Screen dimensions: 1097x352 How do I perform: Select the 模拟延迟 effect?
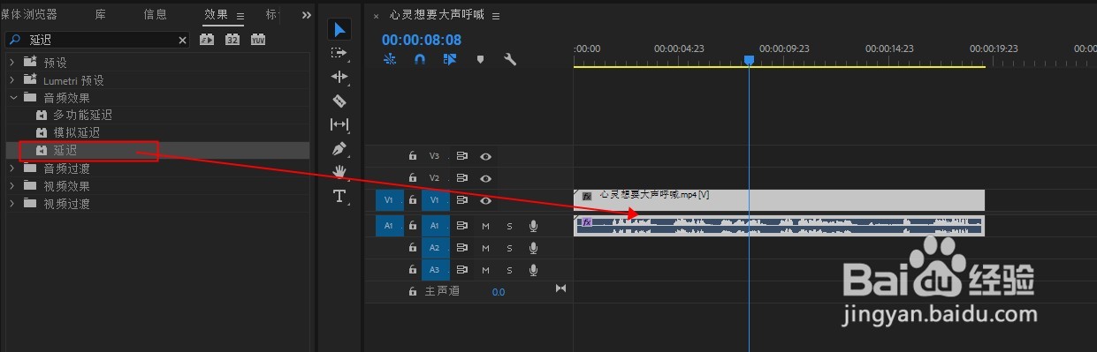coord(76,133)
